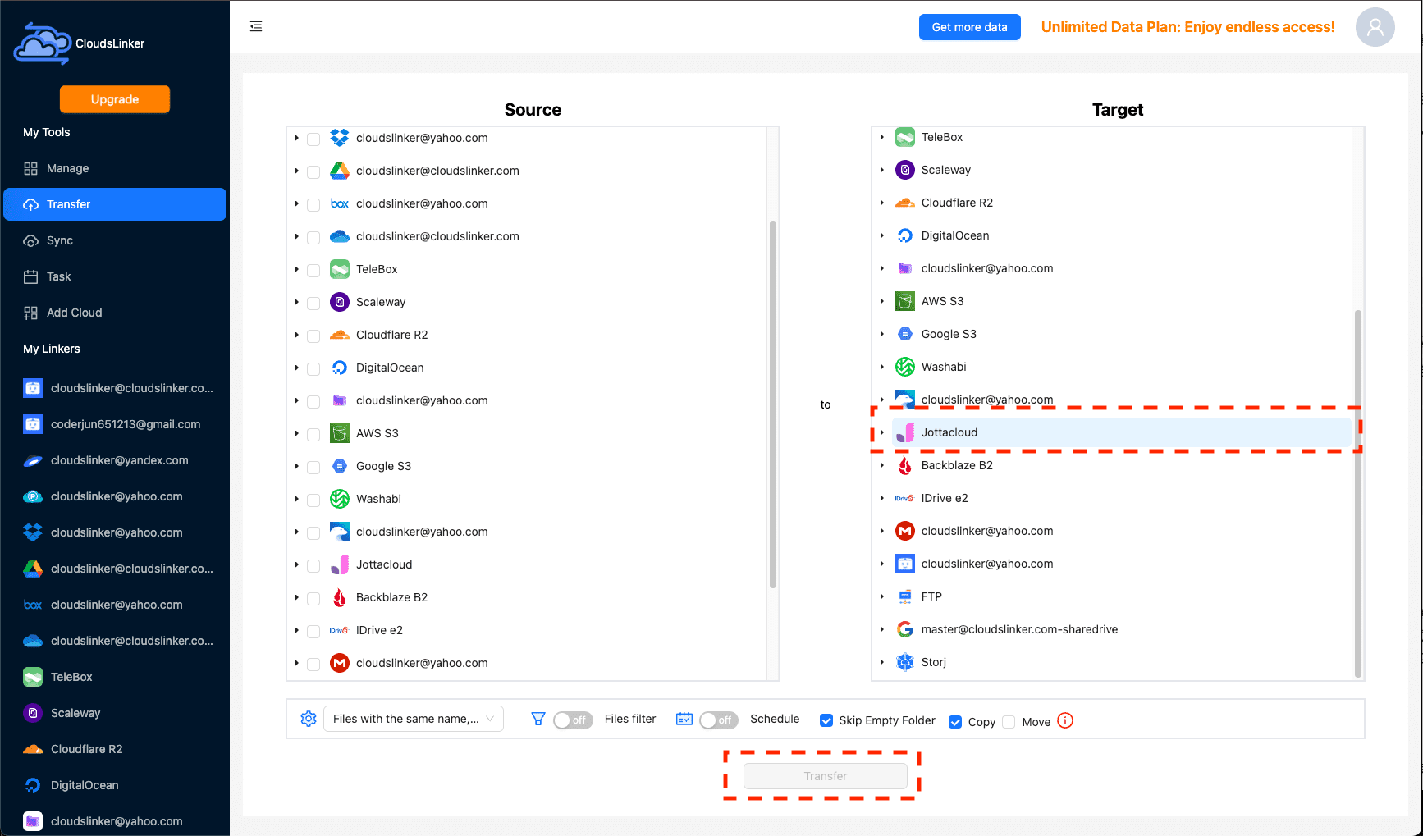
Task: Click the Jottacloud icon in Source list
Action: [x=340, y=564]
